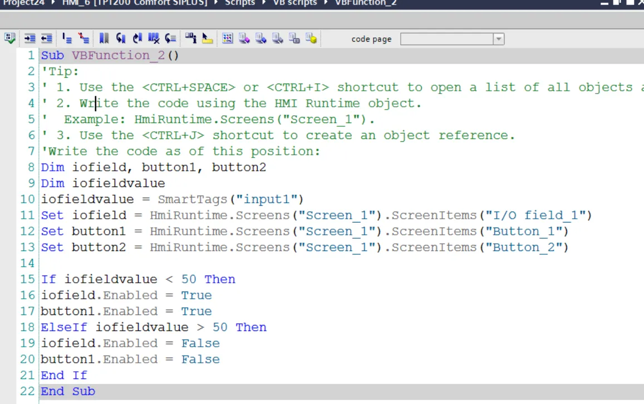Click button1.Enabled = False statement

[130, 359]
